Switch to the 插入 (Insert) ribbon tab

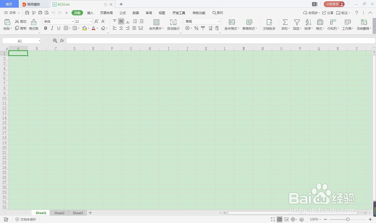[90, 13]
